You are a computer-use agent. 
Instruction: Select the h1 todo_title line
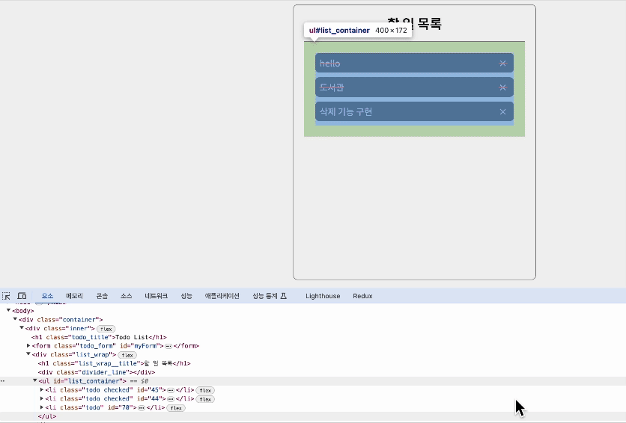click(99, 337)
